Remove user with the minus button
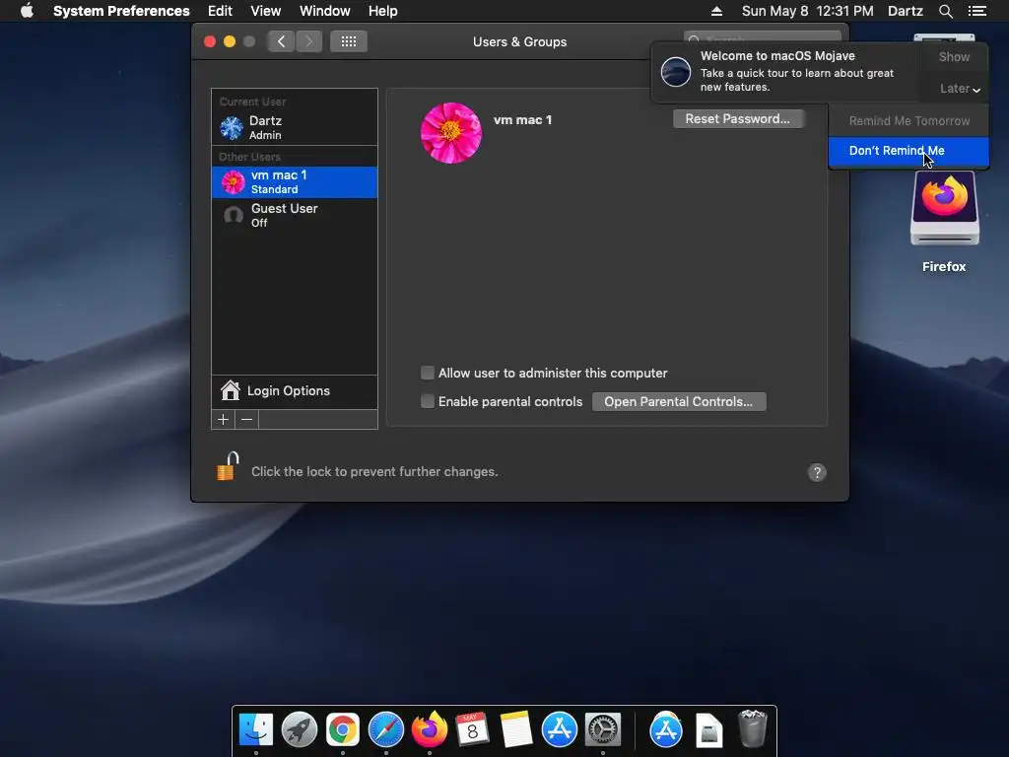The width and height of the screenshot is (1009, 757). [x=246, y=420]
